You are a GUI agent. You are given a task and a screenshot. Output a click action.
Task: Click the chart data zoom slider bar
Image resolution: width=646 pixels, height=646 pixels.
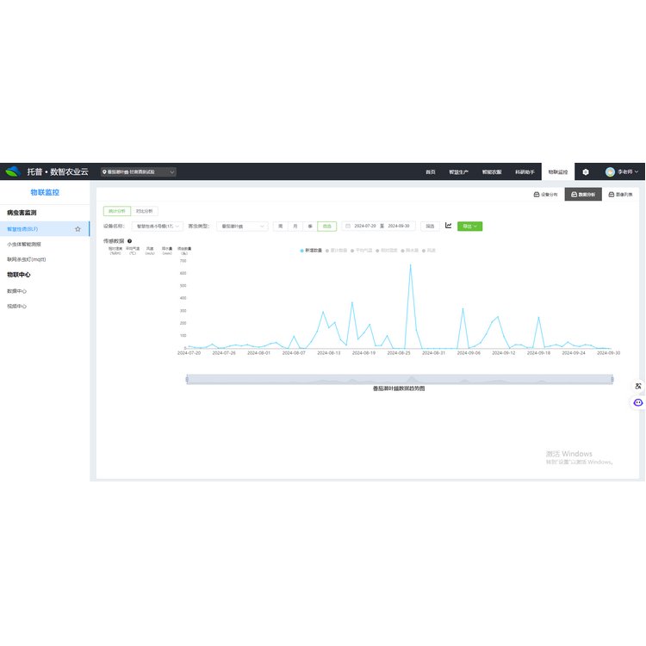click(x=399, y=379)
